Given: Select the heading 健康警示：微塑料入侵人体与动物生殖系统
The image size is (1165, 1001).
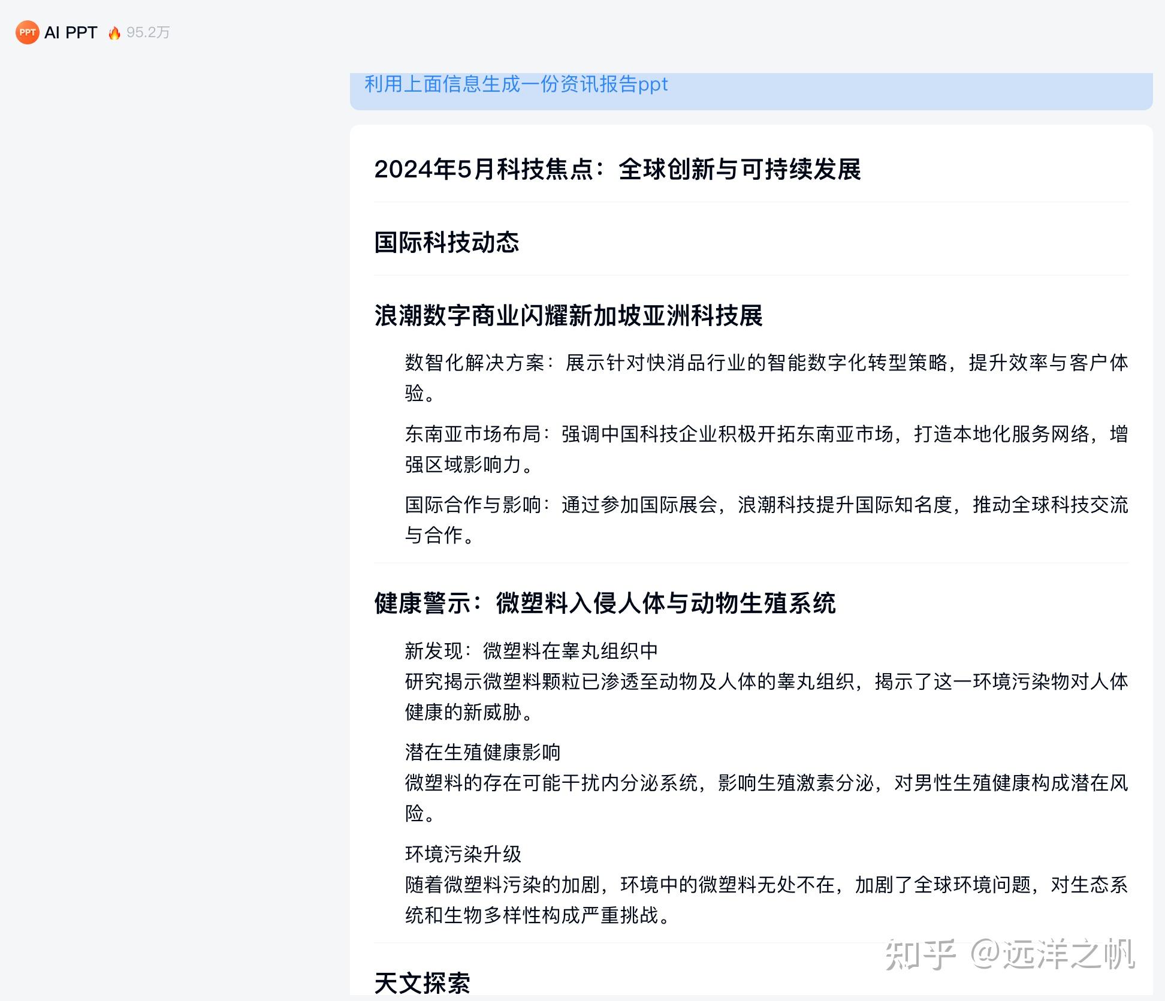Looking at the screenshot, I should click(605, 603).
